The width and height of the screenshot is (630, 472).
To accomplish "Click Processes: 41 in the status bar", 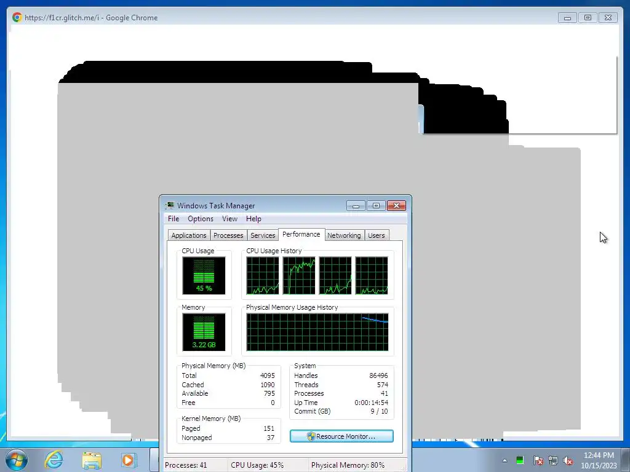I will point(186,465).
